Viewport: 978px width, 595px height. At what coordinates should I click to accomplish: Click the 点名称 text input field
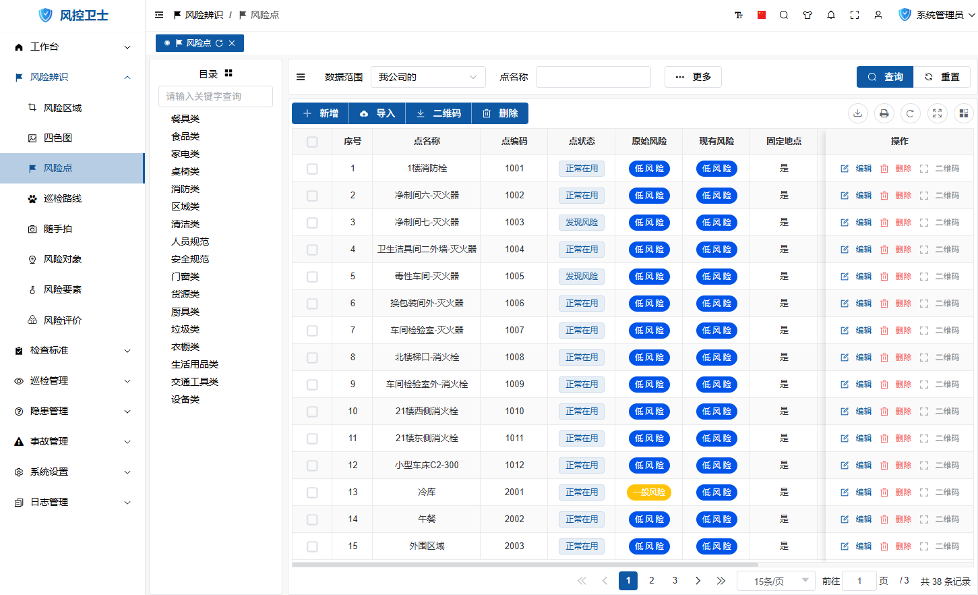pos(593,77)
